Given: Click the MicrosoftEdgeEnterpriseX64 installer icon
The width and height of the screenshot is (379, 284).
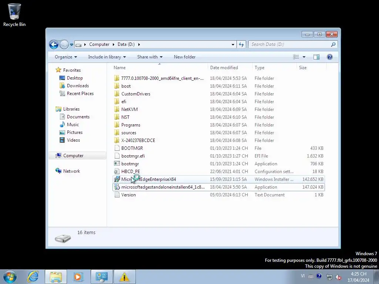Looking at the screenshot, I should pyautogui.click(x=117, y=179).
